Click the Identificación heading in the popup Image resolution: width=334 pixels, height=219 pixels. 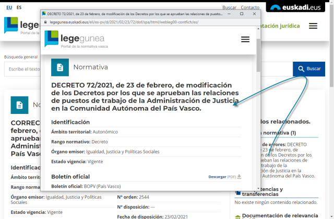click(x=70, y=122)
